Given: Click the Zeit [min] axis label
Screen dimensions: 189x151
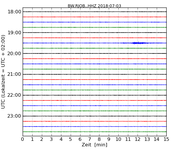Looking at the screenshot, I should tap(94, 145).
